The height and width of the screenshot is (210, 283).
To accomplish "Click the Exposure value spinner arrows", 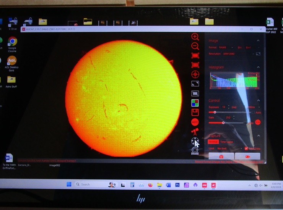I will [229, 107].
